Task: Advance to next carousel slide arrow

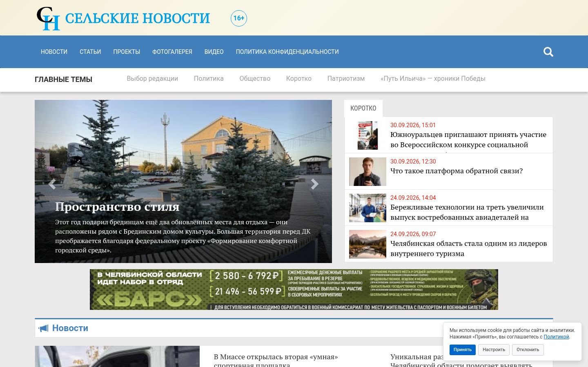Action: 314,184
